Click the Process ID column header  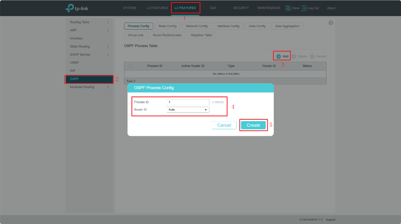pos(155,66)
